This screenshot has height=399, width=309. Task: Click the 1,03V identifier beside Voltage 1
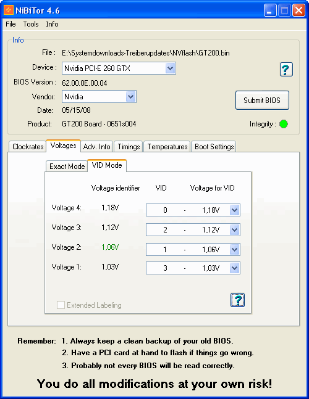click(x=110, y=267)
